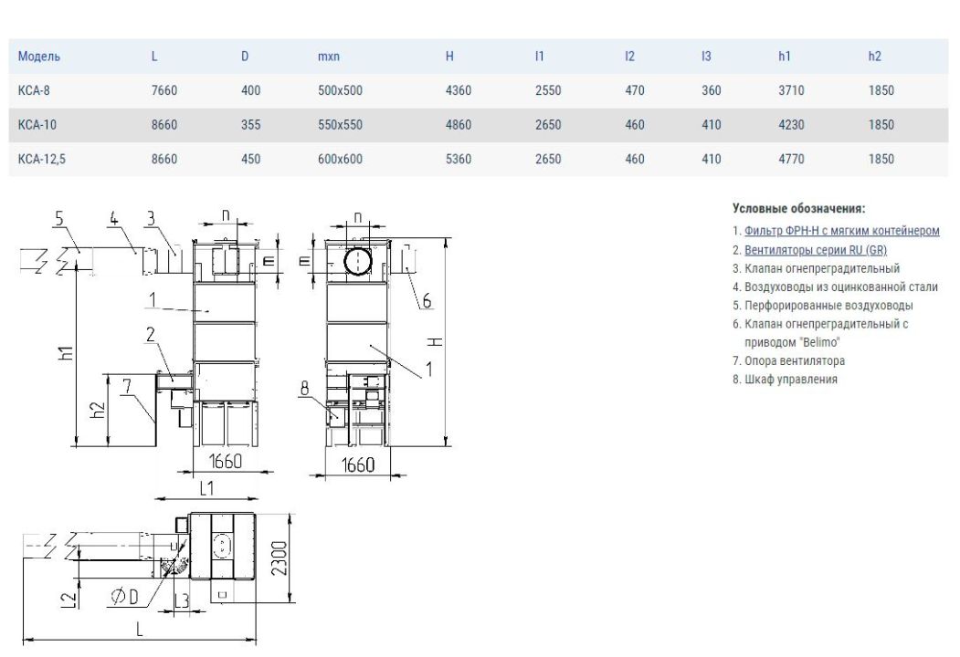This screenshot has height=657, width=960.
Task: Click the Условные обозначения heading
Action: (799, 208)
